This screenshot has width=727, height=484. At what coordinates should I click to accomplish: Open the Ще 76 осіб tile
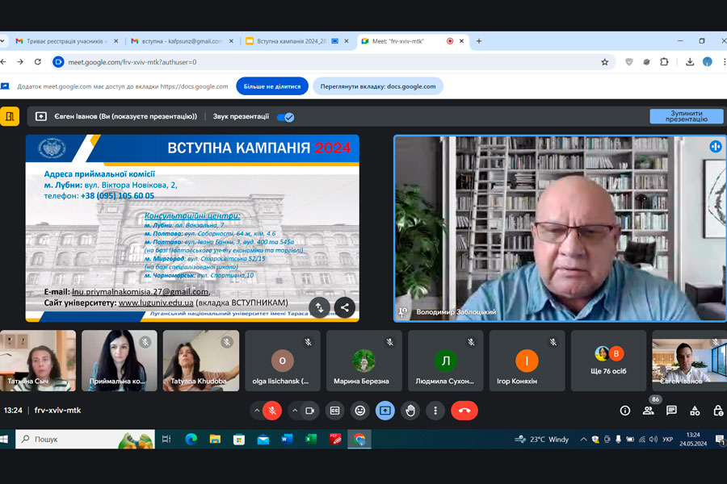pyautogui.click(x=608, y=361)
